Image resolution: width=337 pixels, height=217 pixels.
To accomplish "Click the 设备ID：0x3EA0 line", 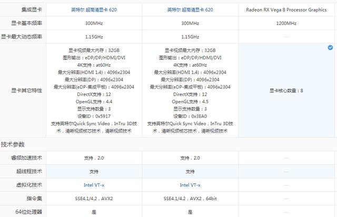I will pos(190,116).
